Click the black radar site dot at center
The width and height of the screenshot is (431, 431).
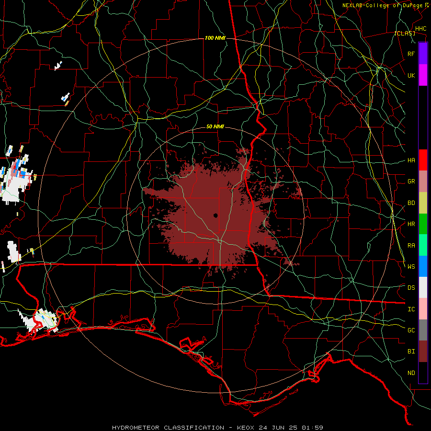(x=215, y=215)
